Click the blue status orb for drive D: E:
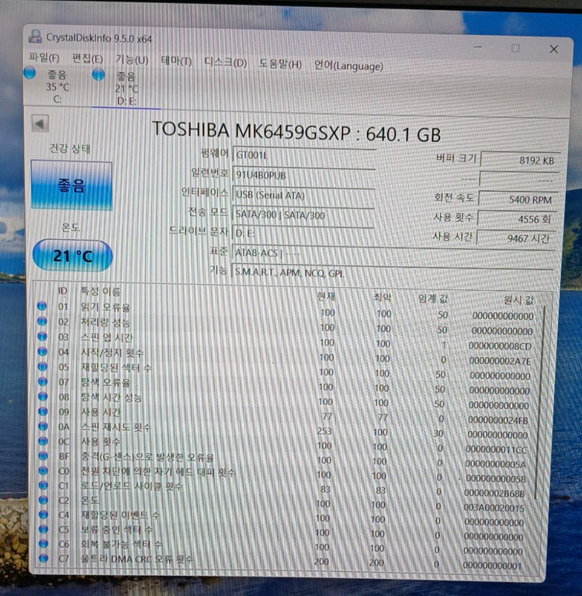 (99, 74)
